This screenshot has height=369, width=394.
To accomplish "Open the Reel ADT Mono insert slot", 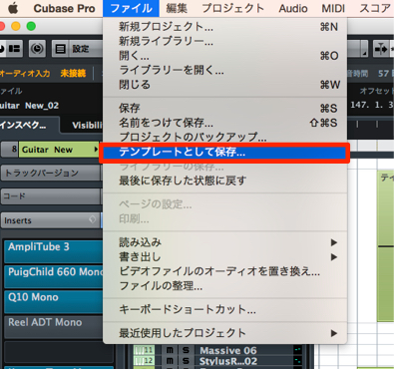I will [54, 327].
